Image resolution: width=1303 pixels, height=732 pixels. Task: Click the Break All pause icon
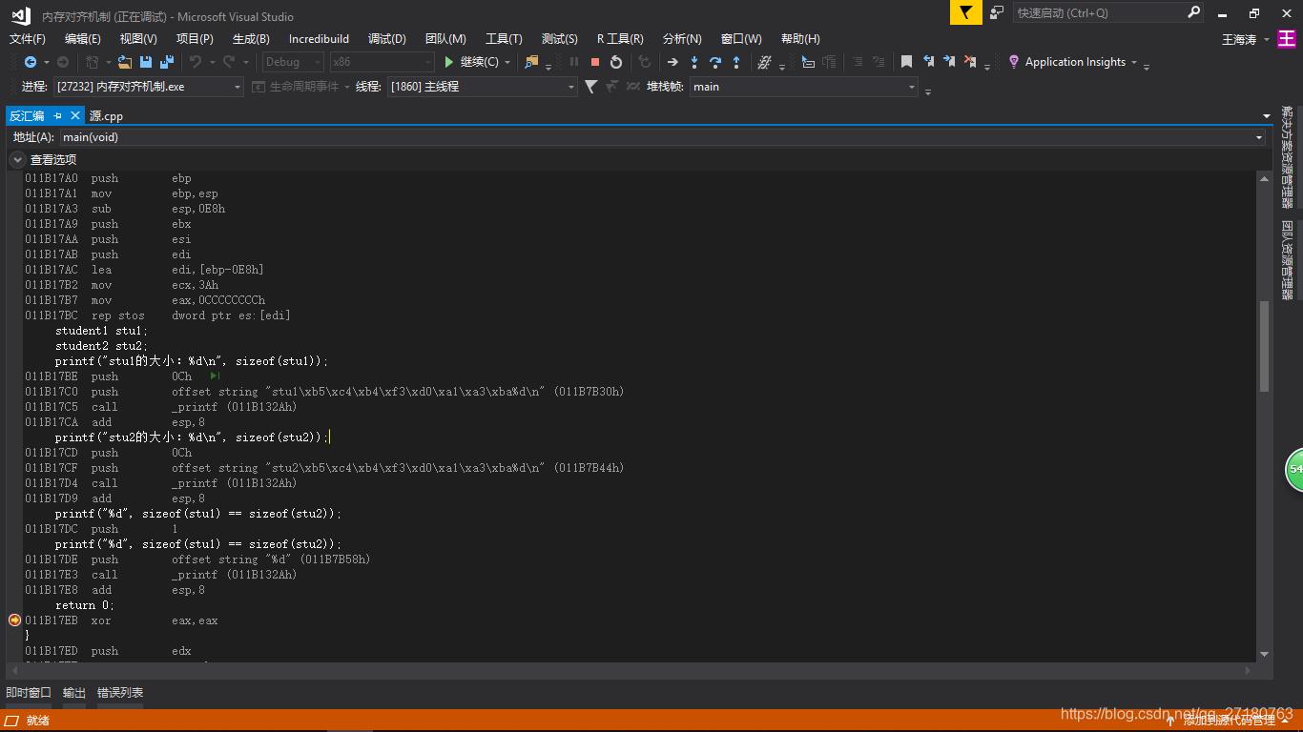574,62
